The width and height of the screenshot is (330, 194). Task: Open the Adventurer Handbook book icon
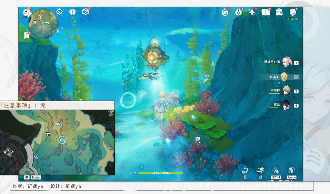coord(265,12)
